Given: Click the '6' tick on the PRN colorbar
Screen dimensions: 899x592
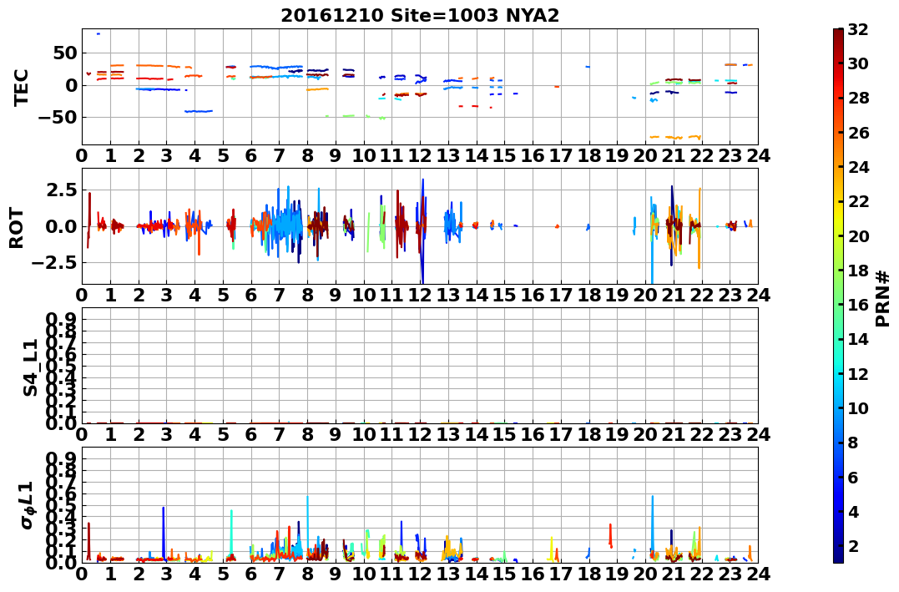Looking at the screenshot, I should tap(853, 477).
